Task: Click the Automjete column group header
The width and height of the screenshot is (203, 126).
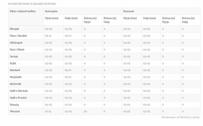Action: [51, 11]
